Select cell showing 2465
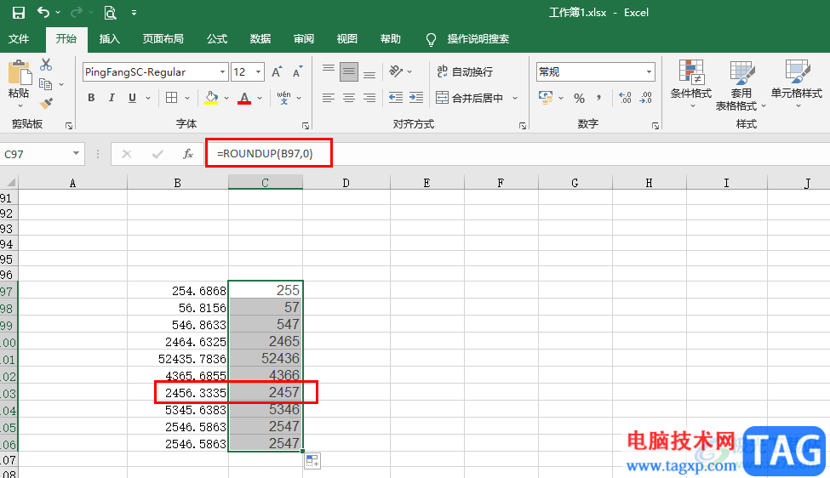This screenshot has width=830, height=478. pos(266,341)
